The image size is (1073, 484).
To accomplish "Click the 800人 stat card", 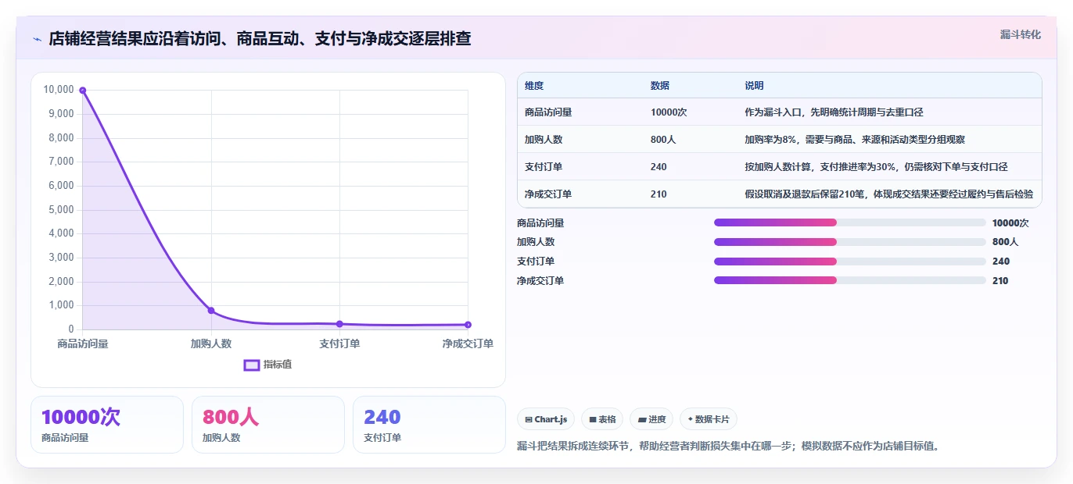I will pos(268,425).
